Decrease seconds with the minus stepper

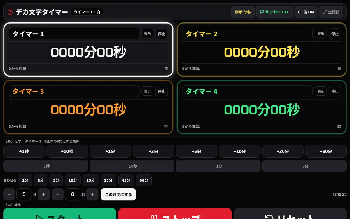tap(58, 194)
